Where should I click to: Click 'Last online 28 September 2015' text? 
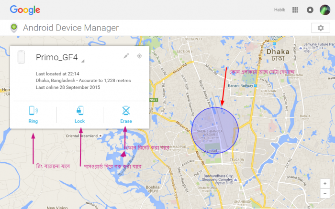click(68, 87)
